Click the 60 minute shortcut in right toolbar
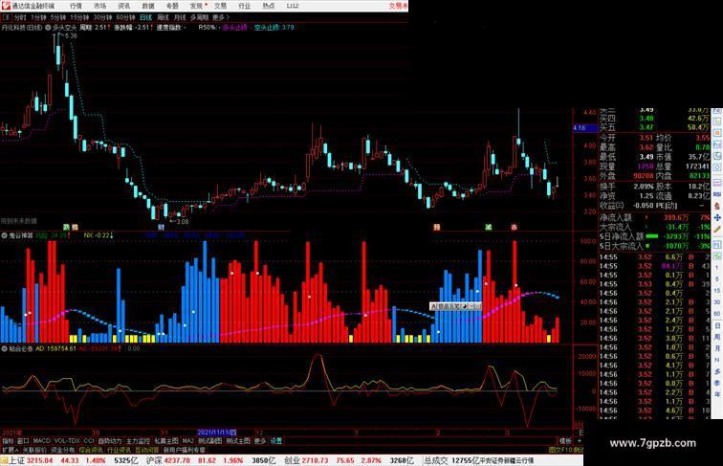Image resolution: width=723 pixels, height=466 pixels. pos(717,314)
